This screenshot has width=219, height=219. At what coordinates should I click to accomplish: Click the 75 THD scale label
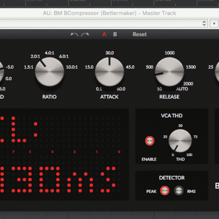click(195, 137)
